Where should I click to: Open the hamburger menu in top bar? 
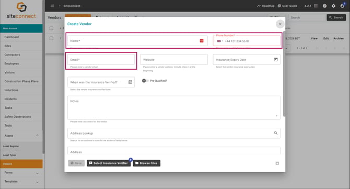pyautogui.click(x=52, y=6)
